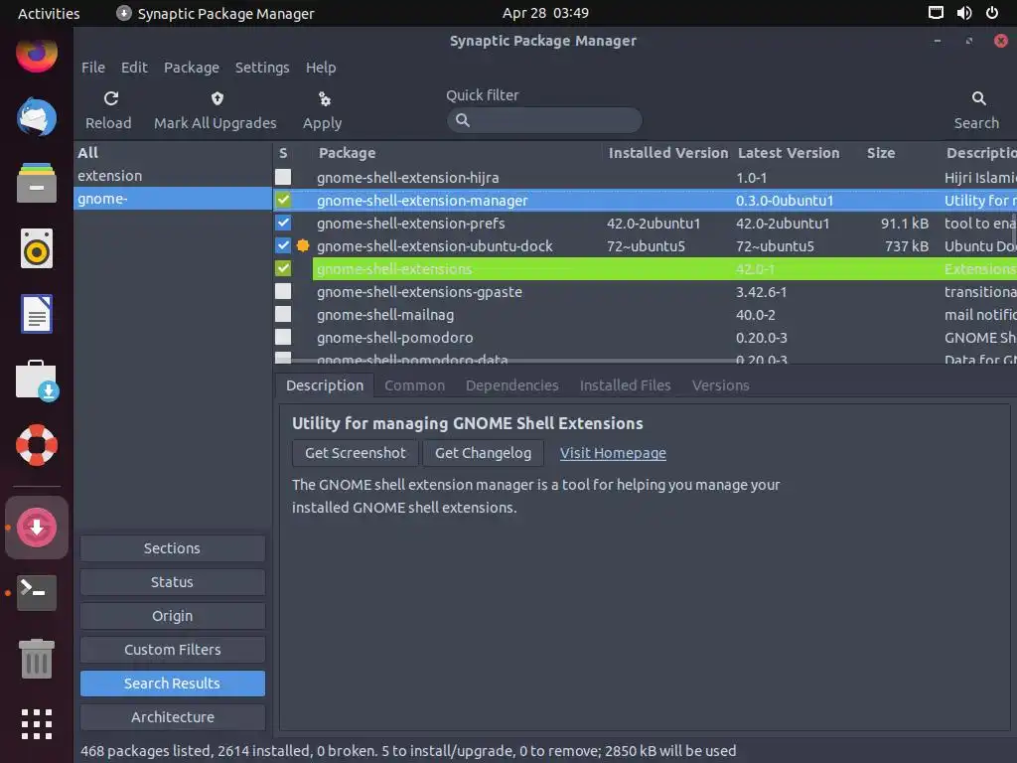The image size is (1017, 763).
Task: Toggle checkbox for gnome-shell-extension-manager
Action: 283,200
